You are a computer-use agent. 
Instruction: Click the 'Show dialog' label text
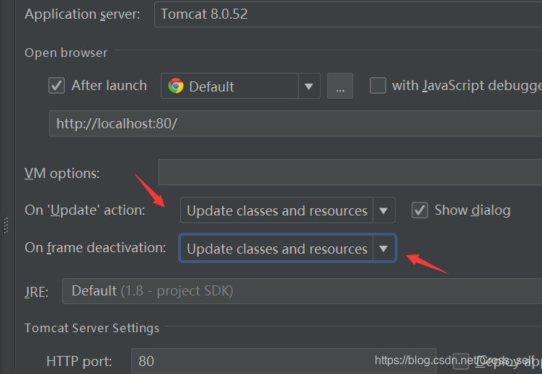(x=473, y=210)
